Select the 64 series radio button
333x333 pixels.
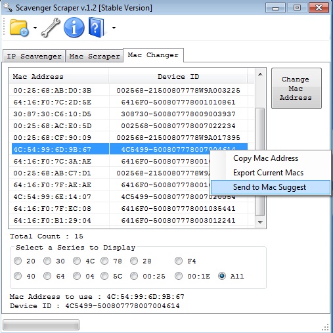(x=47, y=276)
